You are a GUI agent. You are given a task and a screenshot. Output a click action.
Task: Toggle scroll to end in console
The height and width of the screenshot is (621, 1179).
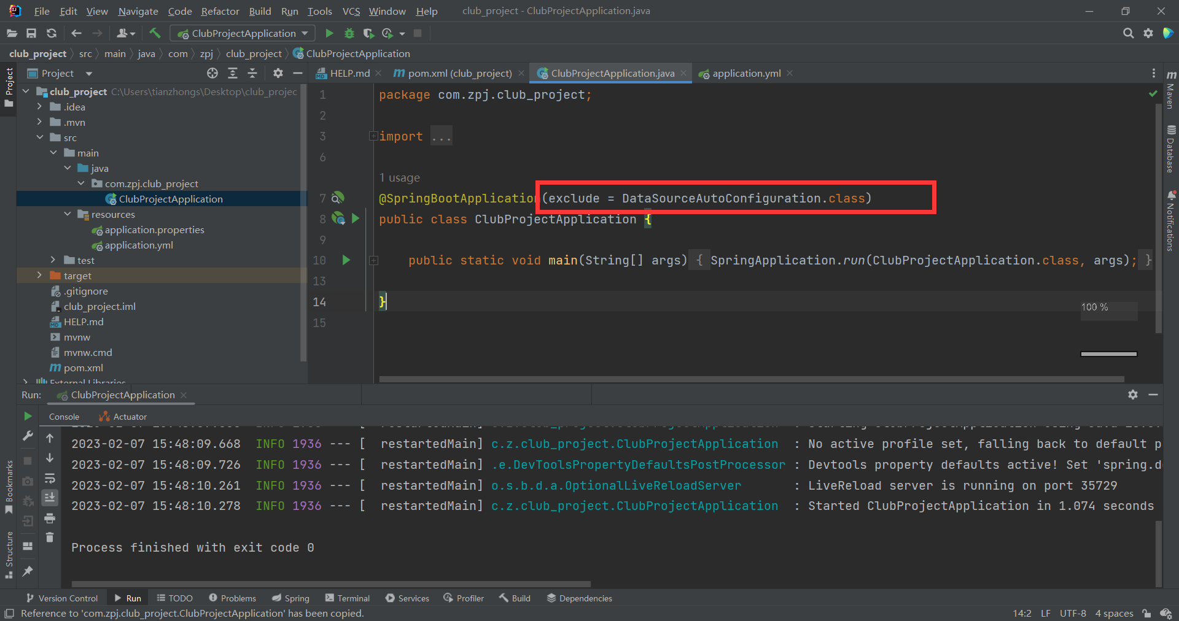point(50,498)
